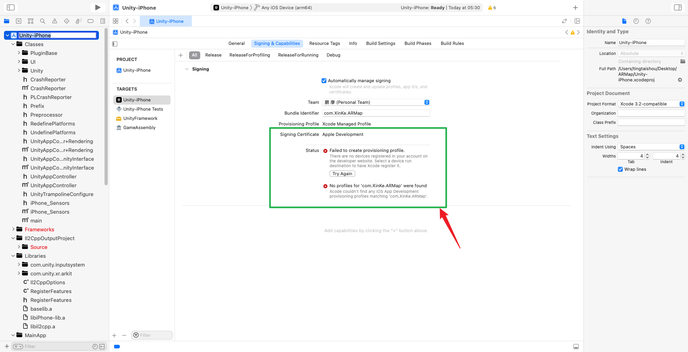Switch to the General tab
688x352 pixels.
237,43
